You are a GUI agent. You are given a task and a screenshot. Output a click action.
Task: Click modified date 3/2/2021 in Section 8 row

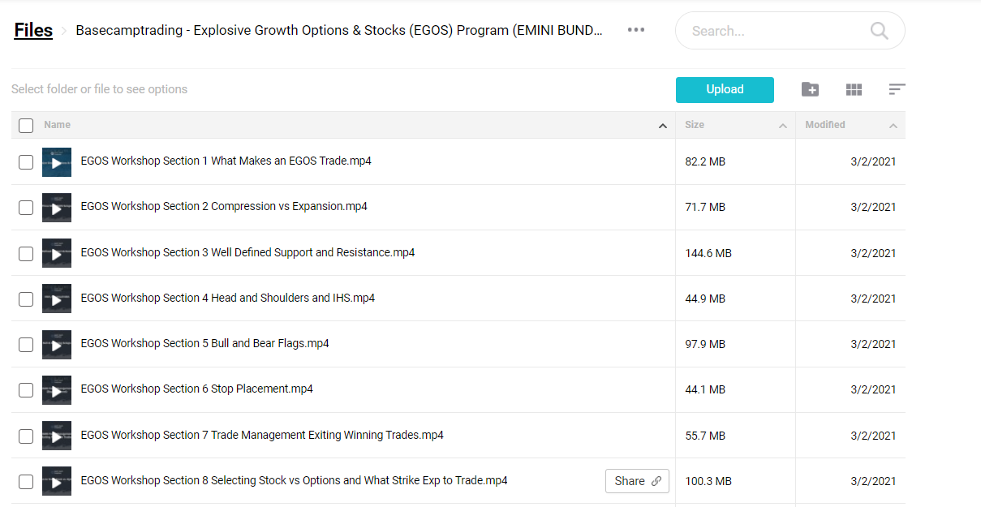coord(873,481)
